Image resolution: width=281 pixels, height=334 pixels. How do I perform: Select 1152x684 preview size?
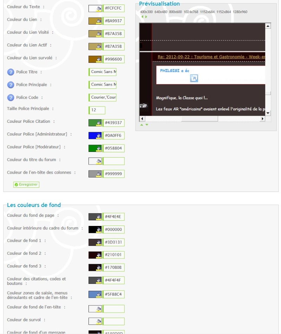(x=207, y=12)
